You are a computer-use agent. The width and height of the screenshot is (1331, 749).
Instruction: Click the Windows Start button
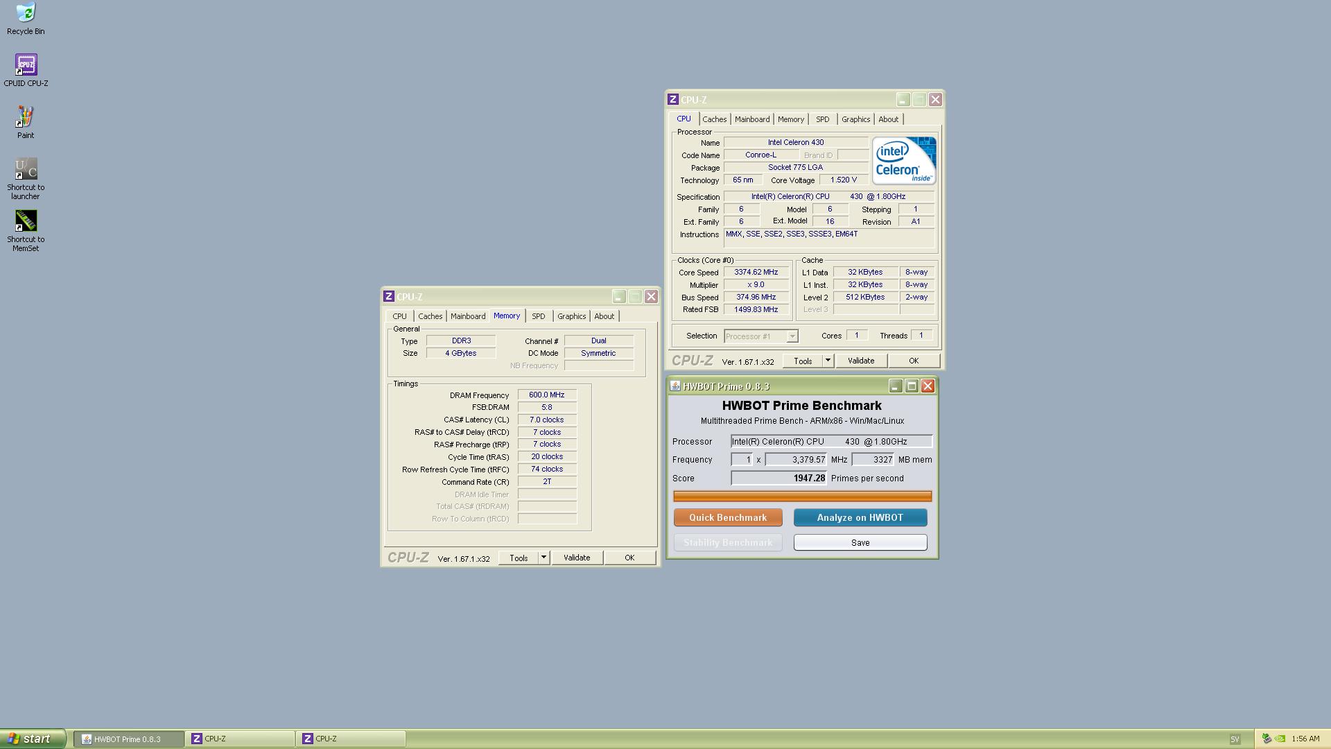click(x=33, y=739)
